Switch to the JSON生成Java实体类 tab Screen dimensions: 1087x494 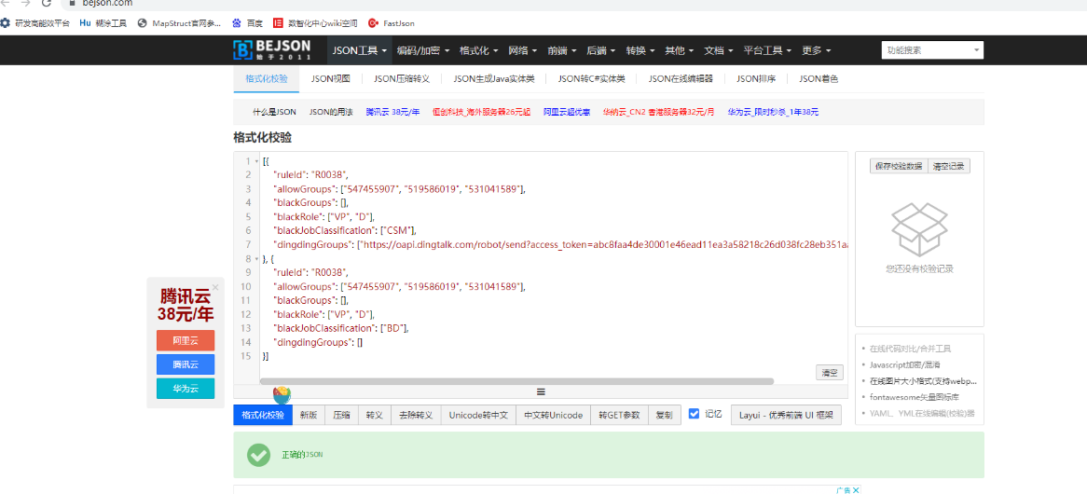[x=494, y=79]
